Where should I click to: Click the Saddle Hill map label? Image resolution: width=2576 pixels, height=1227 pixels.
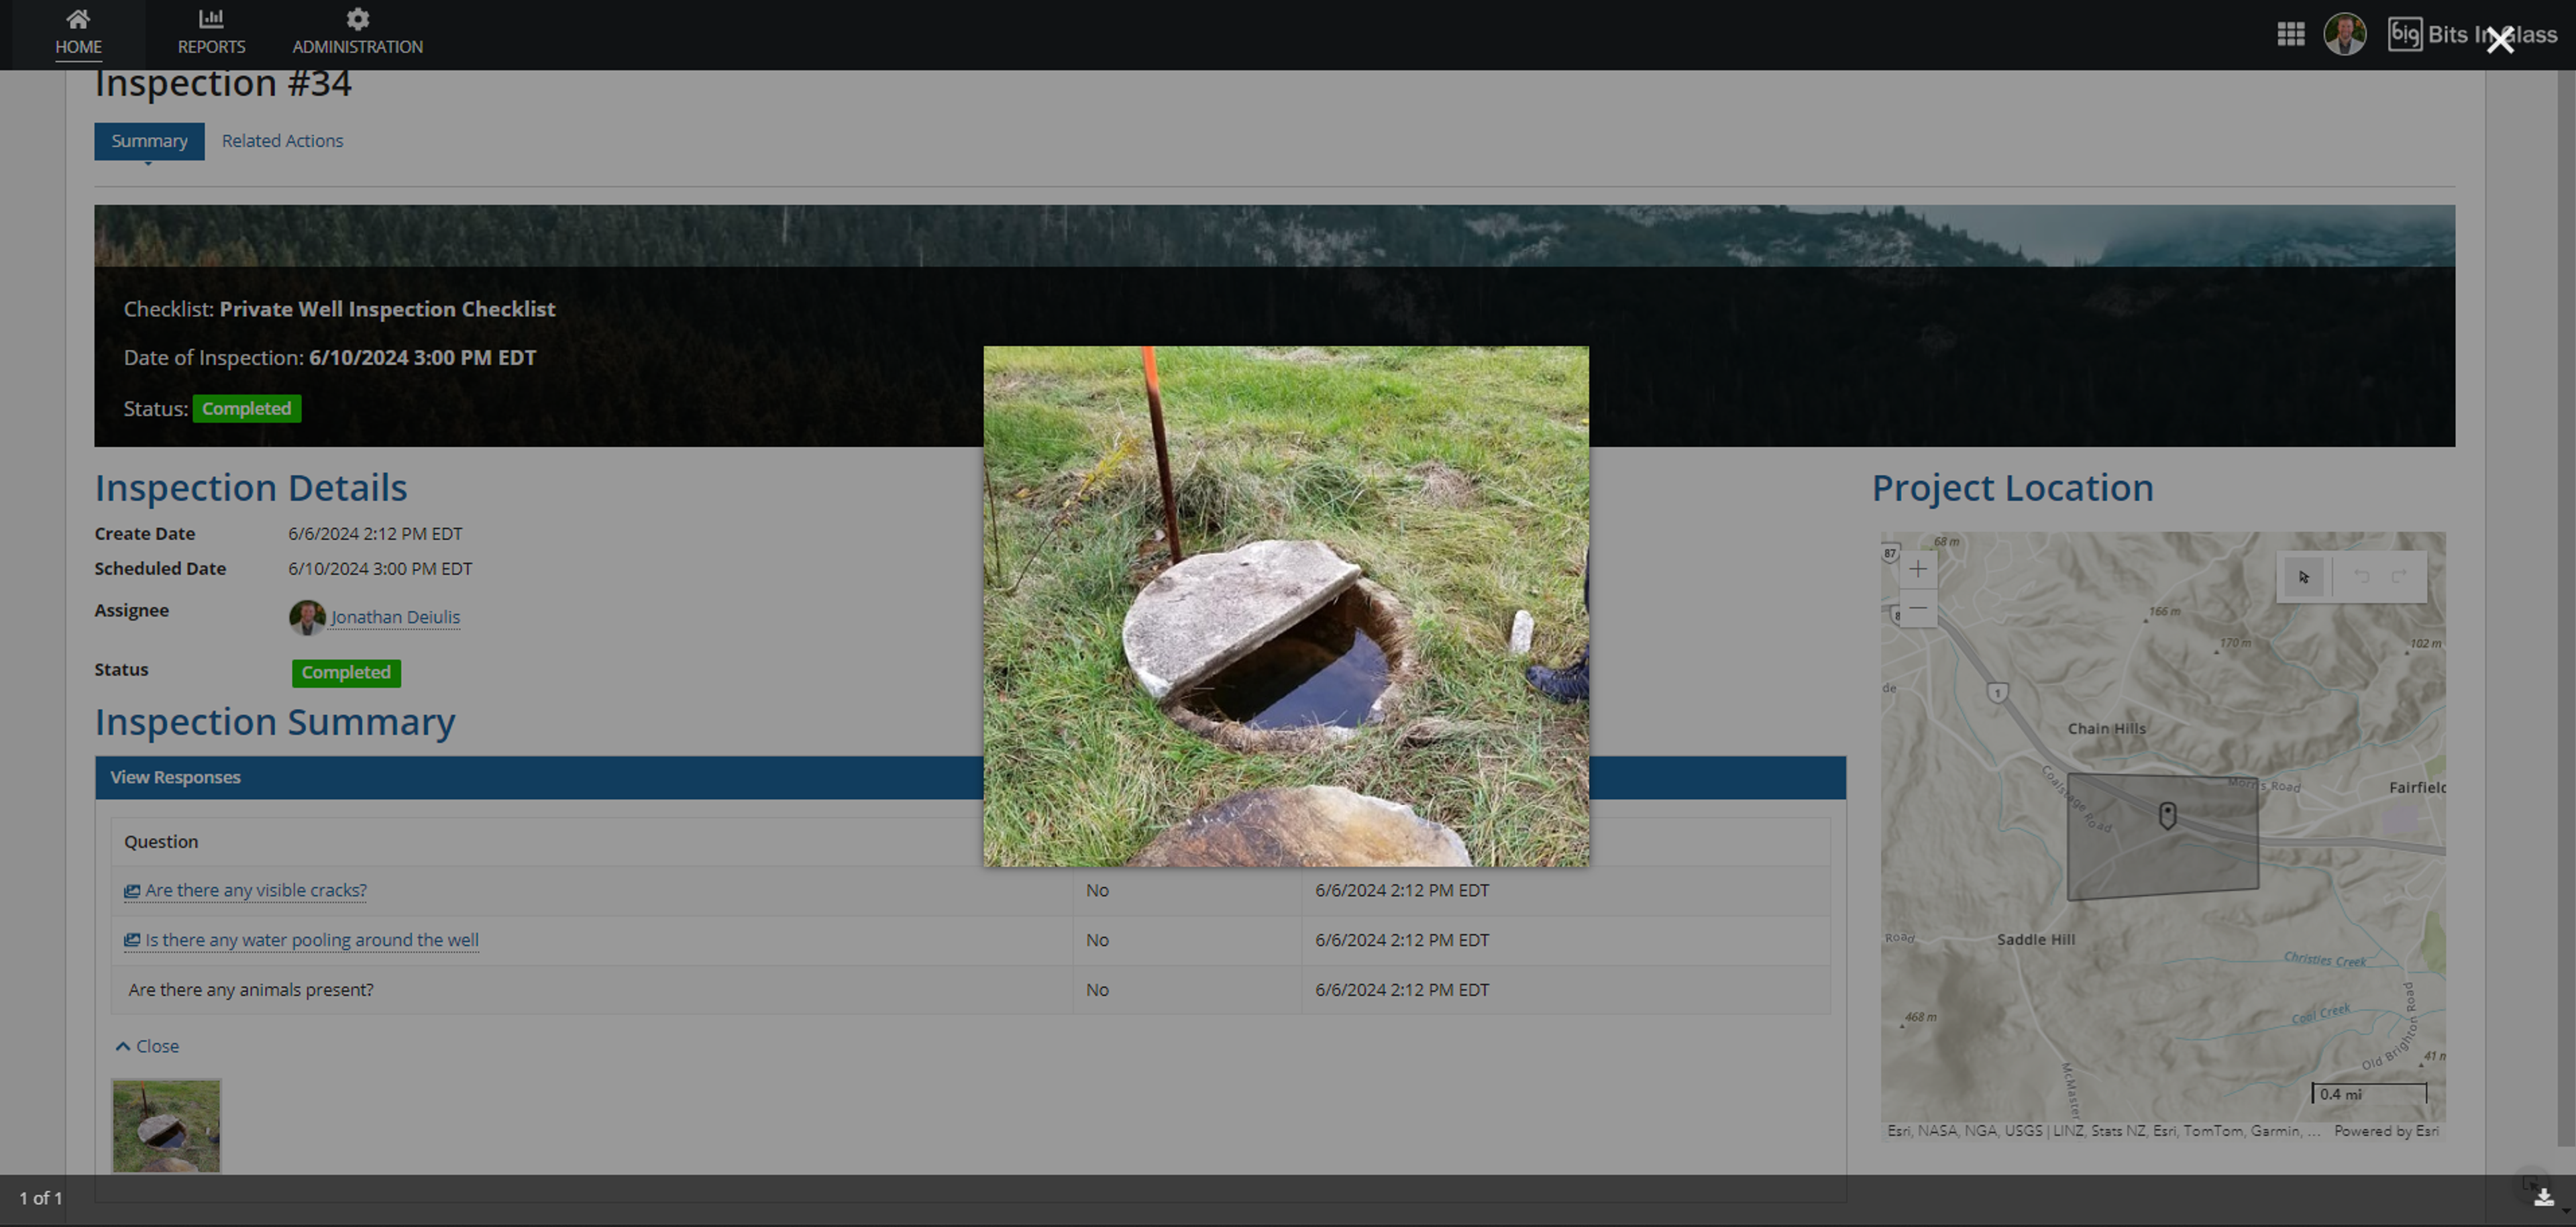click(2035, 940)
